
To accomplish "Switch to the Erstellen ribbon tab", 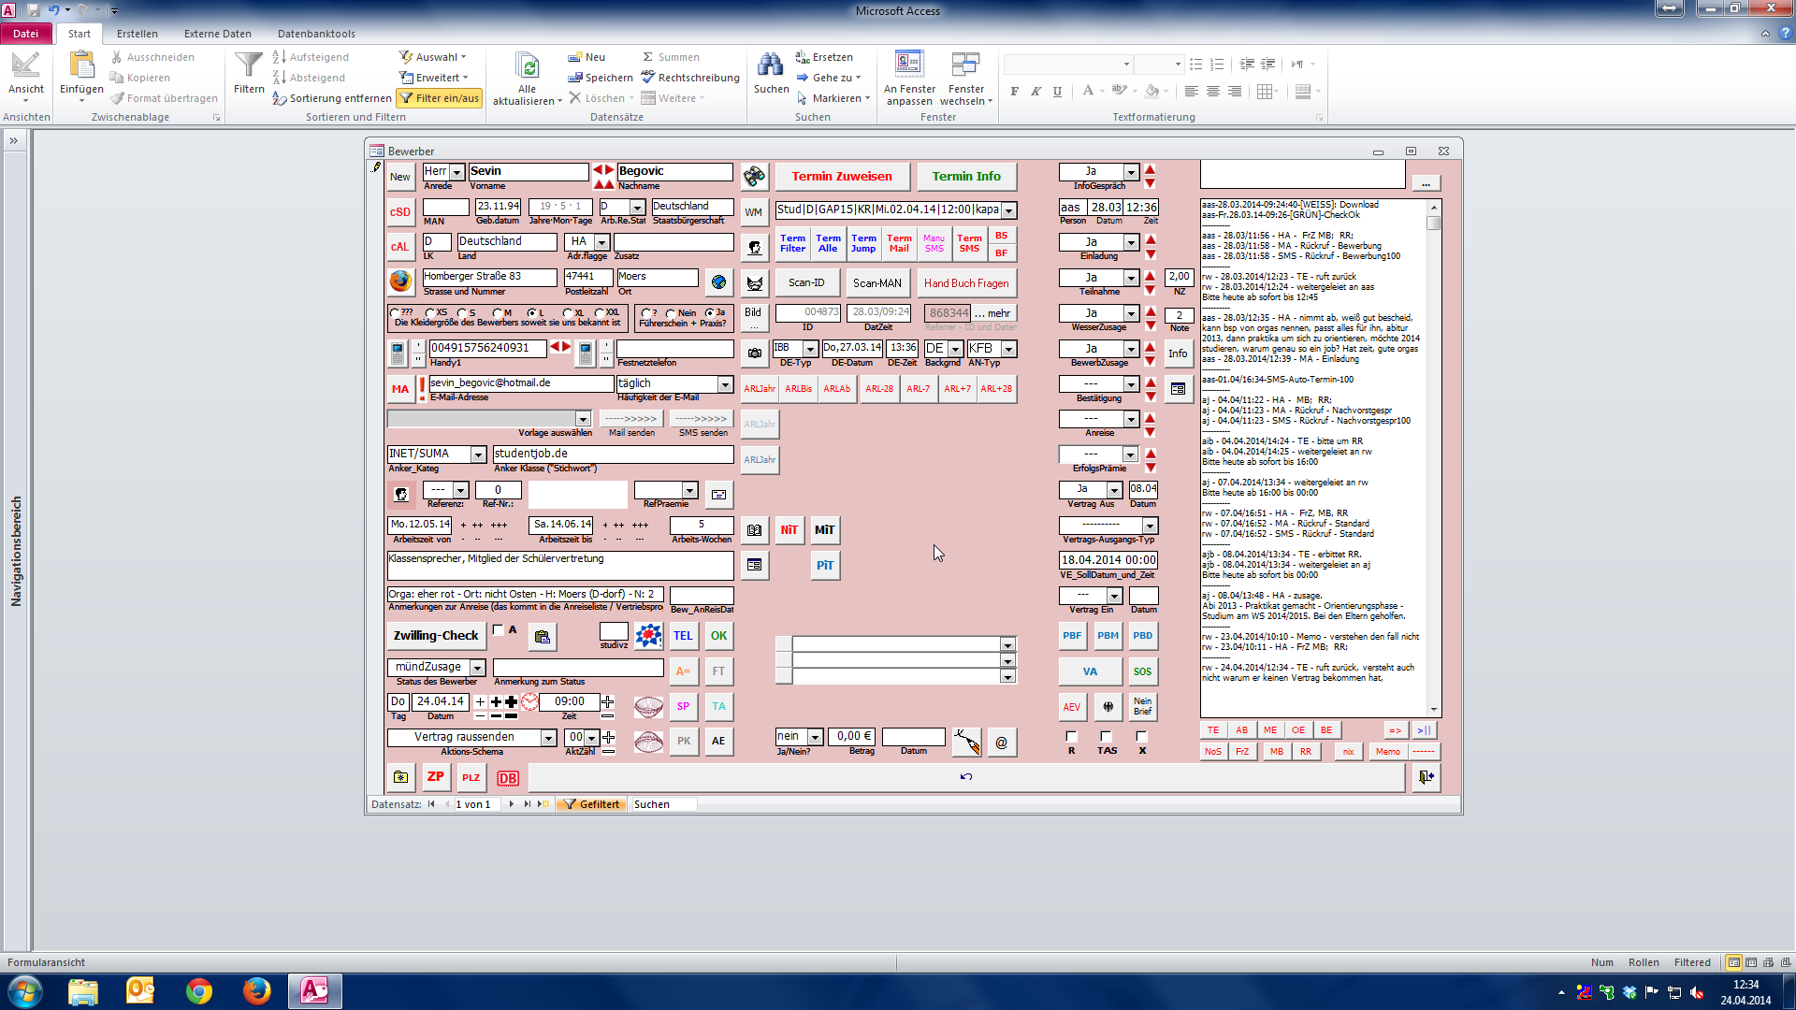I will 137,34.
